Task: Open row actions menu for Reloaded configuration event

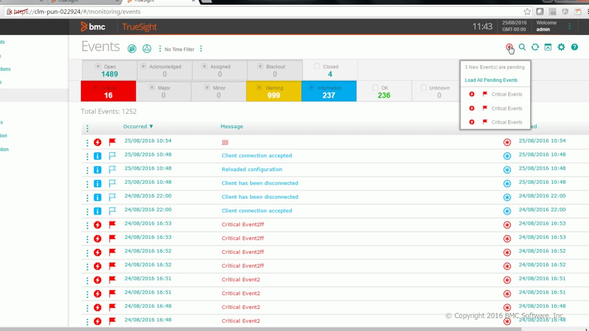Action: pos(87,170)
